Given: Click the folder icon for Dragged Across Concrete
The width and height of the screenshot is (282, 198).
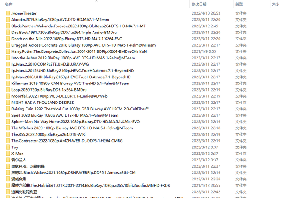Looking at the screenshot, I should tap(8, 45).
